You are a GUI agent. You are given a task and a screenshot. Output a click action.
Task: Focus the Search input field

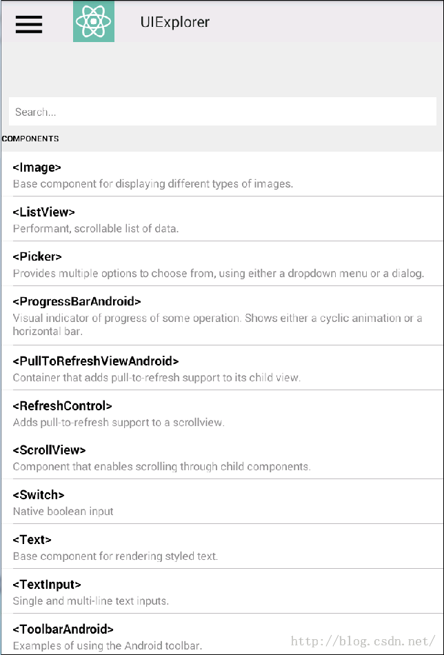pyautogui.click(x=222, y=112)
